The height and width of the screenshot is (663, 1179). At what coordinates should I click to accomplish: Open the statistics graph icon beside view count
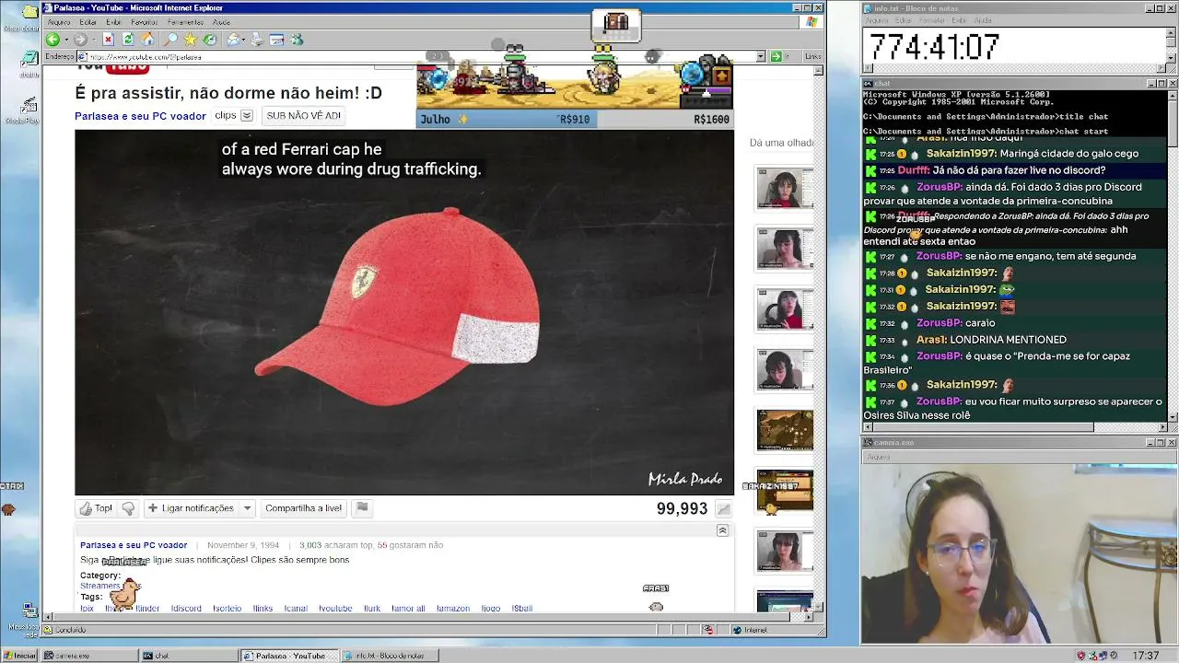724,508
